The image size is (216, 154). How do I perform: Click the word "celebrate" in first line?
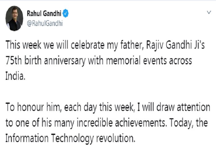pyautogui.click(x=88, y=45)
